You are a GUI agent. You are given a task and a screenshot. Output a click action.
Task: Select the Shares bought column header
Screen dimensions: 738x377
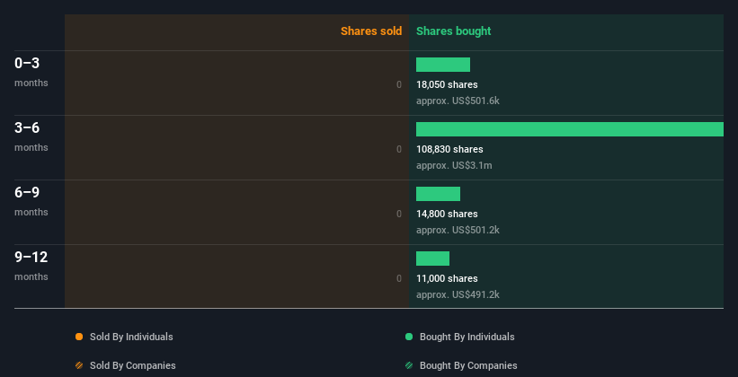click(x=454, y=31)
